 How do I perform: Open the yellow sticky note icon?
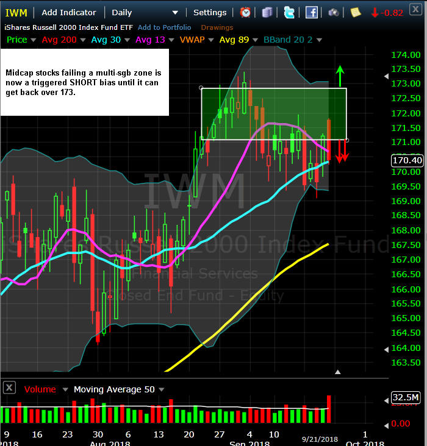click(355, 12)
